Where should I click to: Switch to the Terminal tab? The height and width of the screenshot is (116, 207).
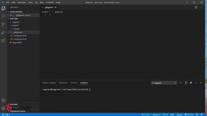(x=84, y=83)
